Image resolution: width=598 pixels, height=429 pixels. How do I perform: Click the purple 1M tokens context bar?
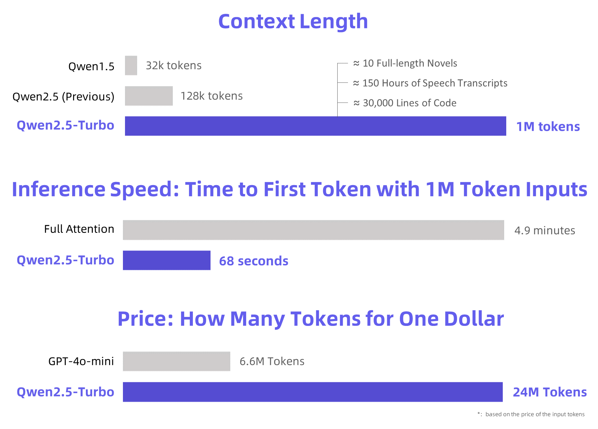click(315, 126)
